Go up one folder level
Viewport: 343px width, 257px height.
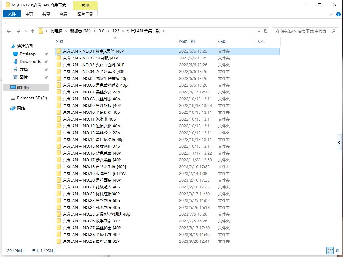tap(33, 31)
